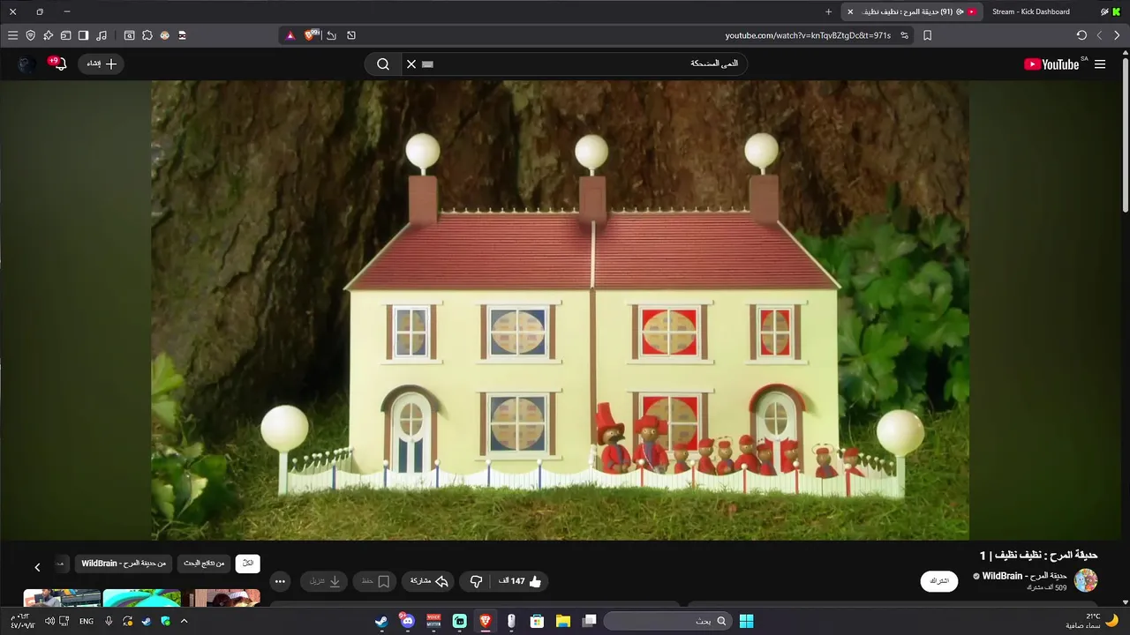Screen dimensions: 1130x635
Task: Click the video player
Action: 560,310
